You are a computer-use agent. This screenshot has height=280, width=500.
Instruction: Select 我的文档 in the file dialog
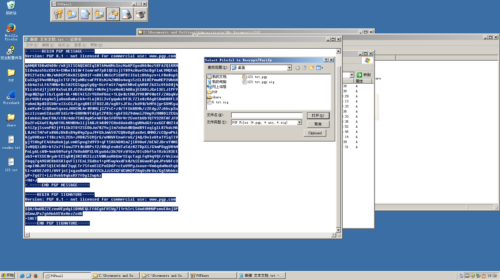(217, 77)
